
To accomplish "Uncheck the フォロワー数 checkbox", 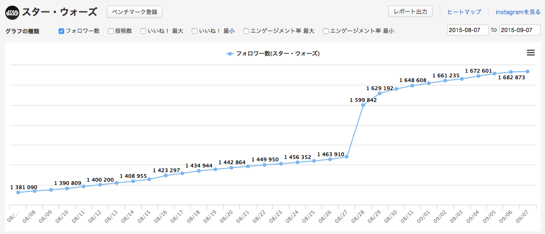I will click(x=61, y=31).
